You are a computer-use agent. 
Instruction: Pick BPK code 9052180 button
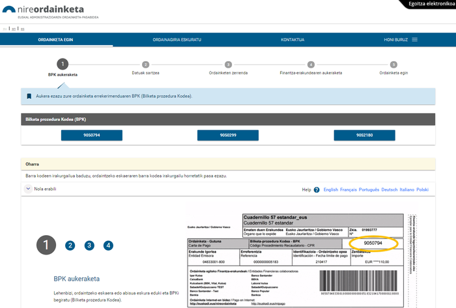(x=364, y=135)
